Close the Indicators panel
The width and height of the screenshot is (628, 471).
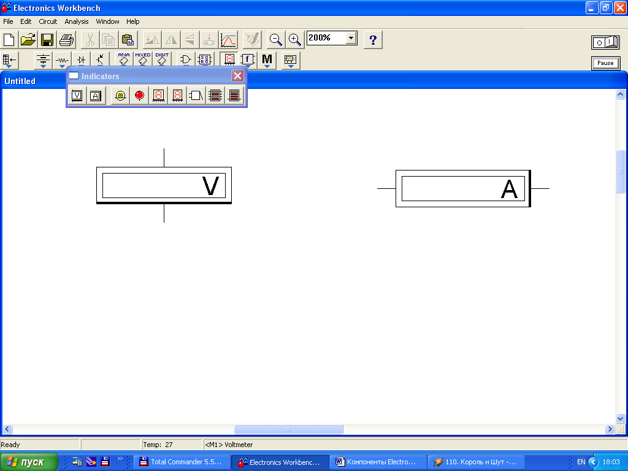coord(237,75)
